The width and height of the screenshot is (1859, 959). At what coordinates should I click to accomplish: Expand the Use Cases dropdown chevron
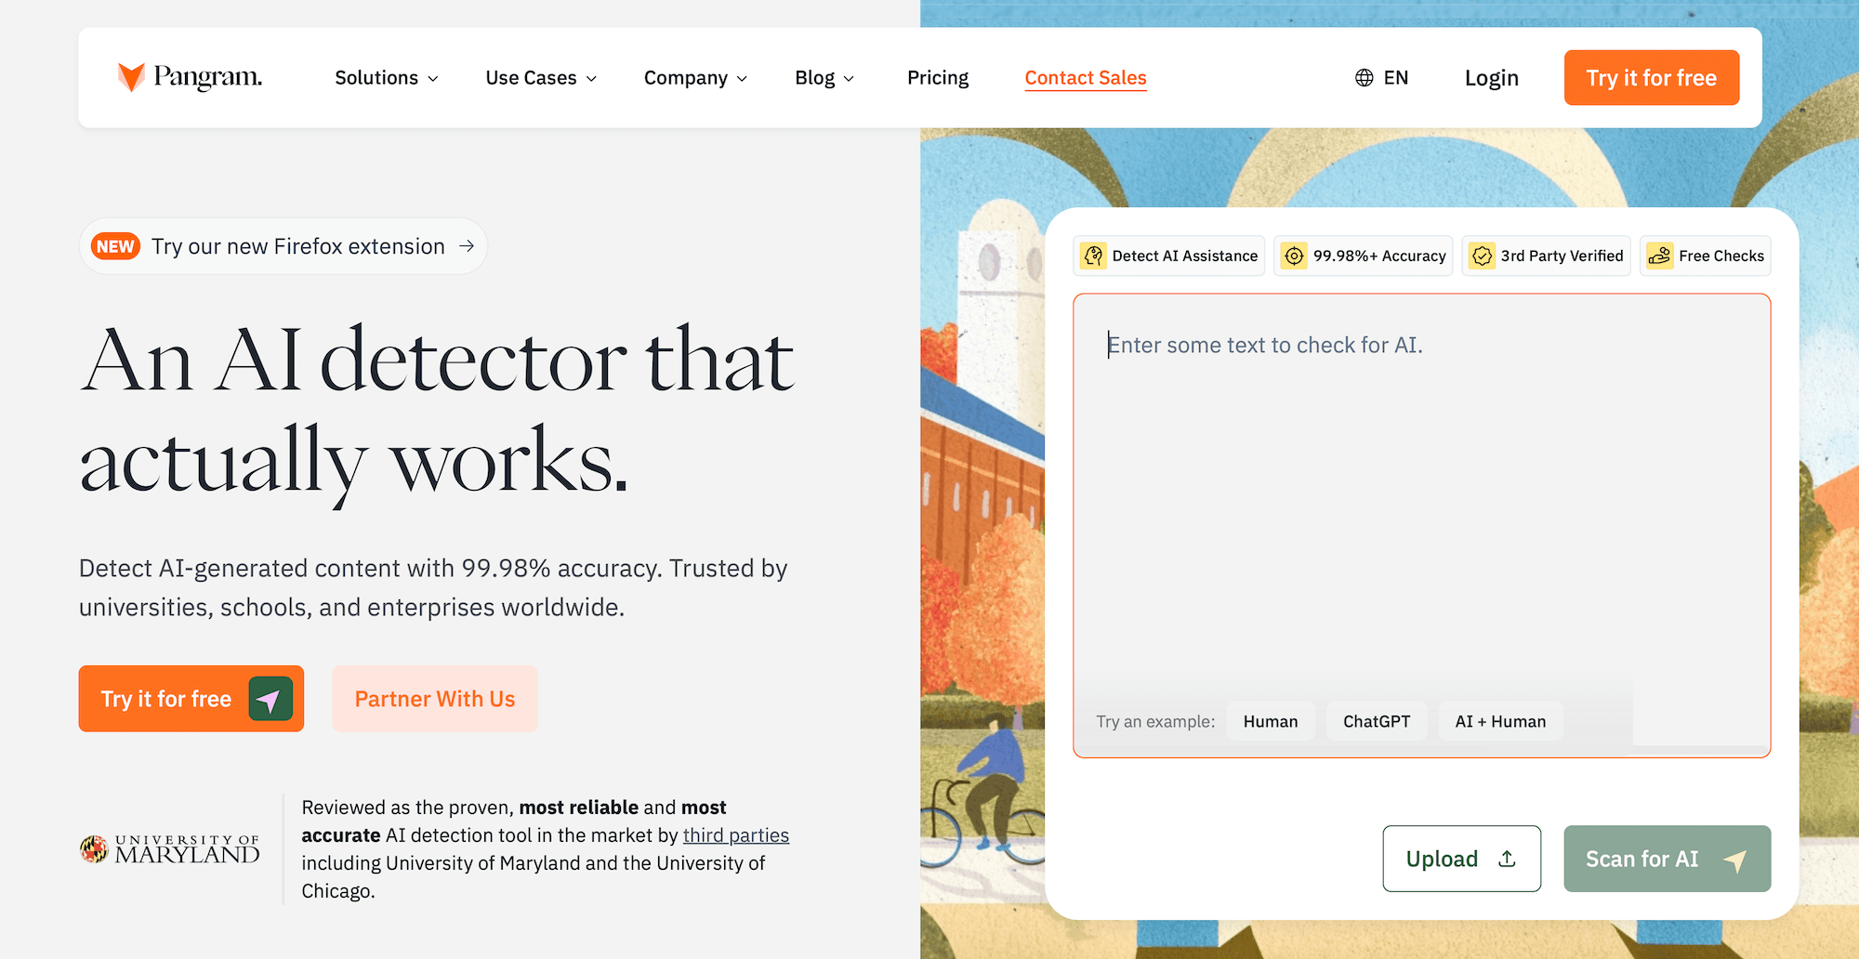tap(591, 79)
